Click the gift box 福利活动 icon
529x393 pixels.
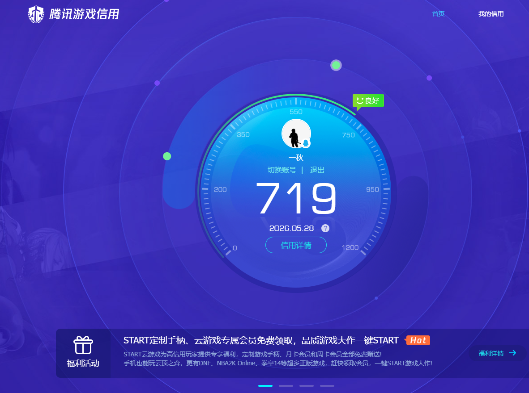[x=83, y=345]
